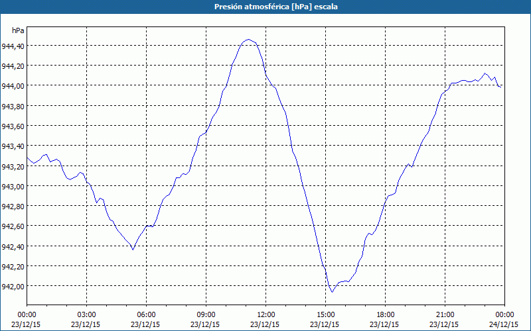Click the 18:00 time axis label
The width and height of the screenshot is (531, 331).
click(x=386, y=315)
